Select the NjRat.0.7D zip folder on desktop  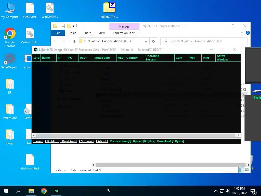click(x=109, y=10)
